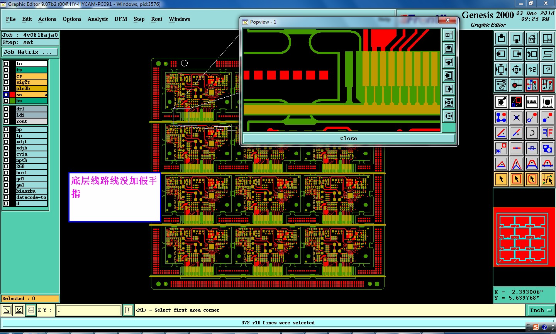Click the mirror F icon
This screenshot has height=334, width=556.
pos(547,133)
